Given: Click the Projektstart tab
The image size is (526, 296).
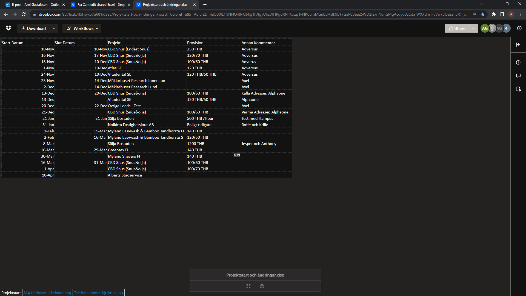Looking at the screenshot, I should click(11, 293).
